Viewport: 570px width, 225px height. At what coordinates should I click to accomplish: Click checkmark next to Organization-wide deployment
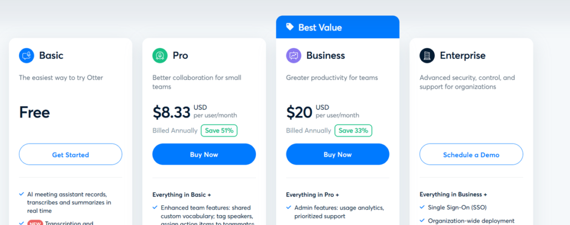pyautogui.click(x=422, y=221)
